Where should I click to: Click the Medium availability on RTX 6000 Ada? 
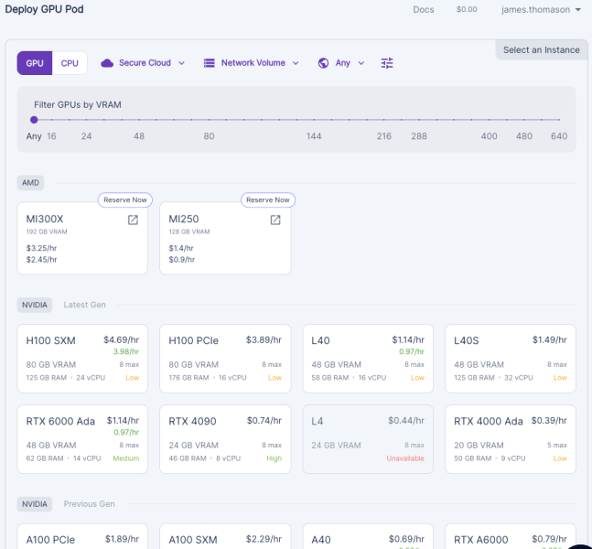coord(125,458)
